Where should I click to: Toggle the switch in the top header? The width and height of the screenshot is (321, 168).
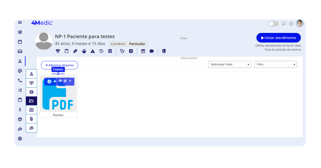click(x=274, y=24)
